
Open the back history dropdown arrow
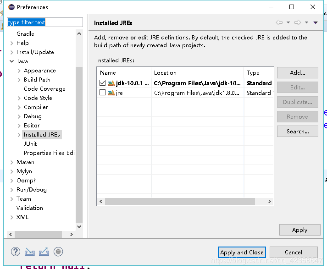coord(288,22)
